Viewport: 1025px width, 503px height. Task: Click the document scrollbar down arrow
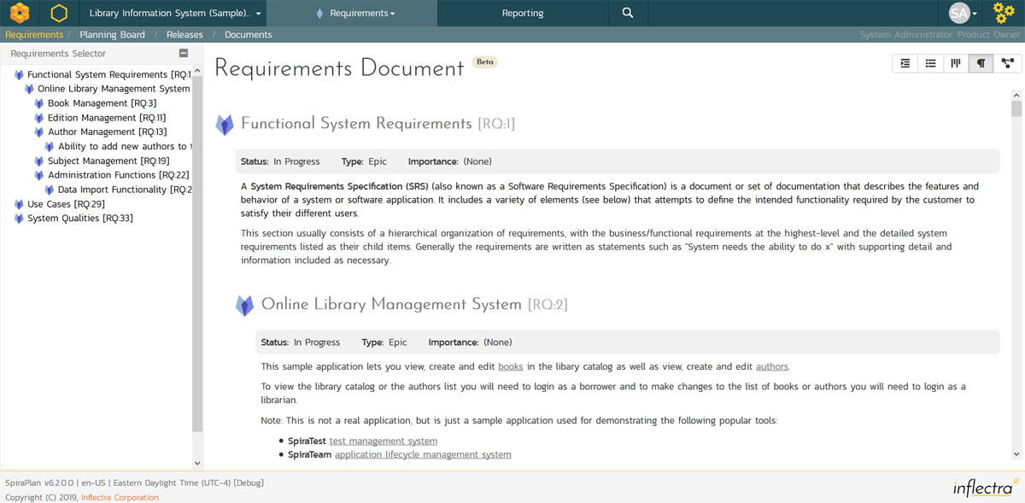1016,454
